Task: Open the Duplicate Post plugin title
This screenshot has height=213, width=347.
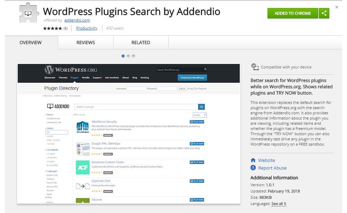Action: tap(101, 181)
